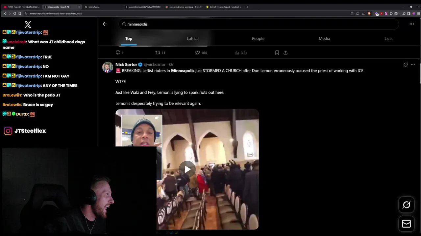
Task: Click the browser back button
Action: [5, 13]
